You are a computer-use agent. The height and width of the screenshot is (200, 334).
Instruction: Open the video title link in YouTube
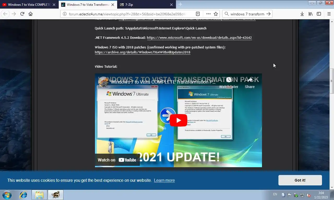pyautogui.click(x=163, y=82)
